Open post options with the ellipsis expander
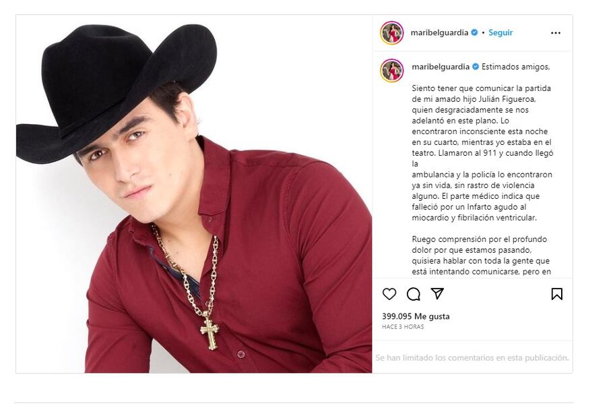Screen dimensions: 615x418 556,32
